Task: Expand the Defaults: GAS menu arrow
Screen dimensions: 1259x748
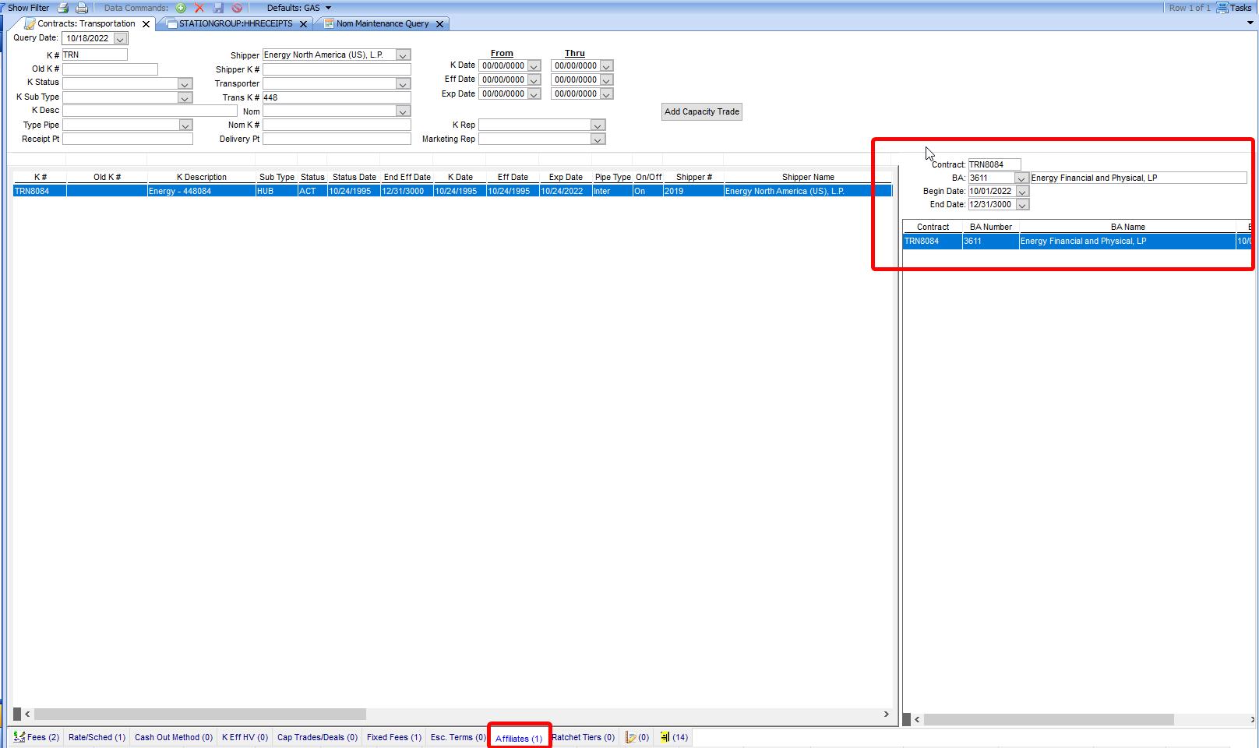Action: point(328,8)
